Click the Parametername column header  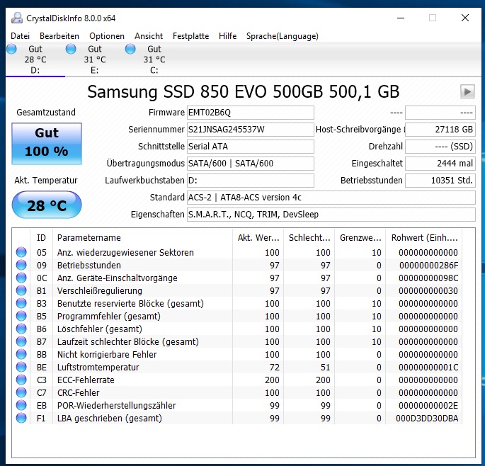142,238
